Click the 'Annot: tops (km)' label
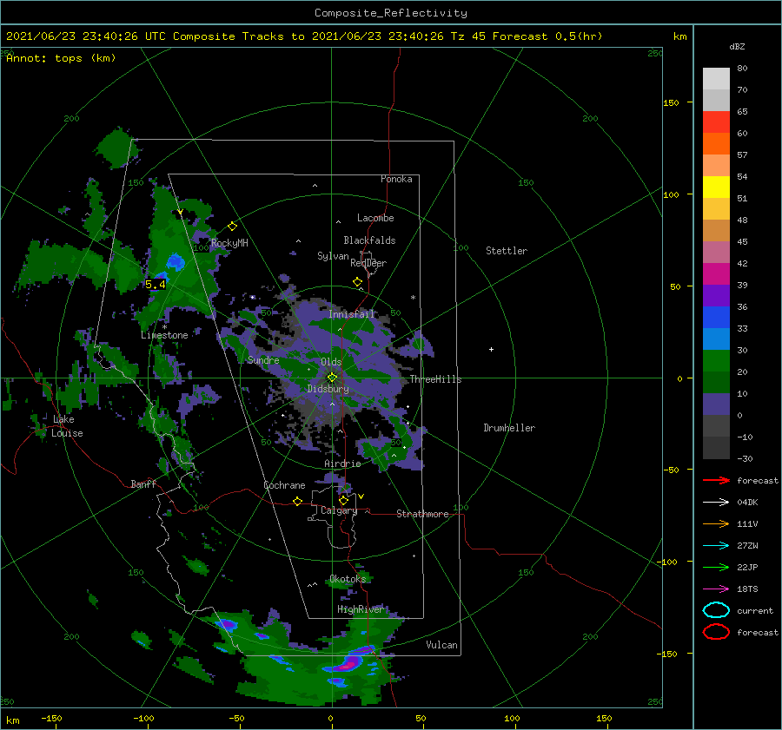The image size is (782, 730). pos(61,58)
